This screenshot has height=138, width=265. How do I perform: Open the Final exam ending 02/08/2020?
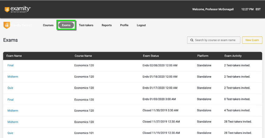click(x=11, y=65)
